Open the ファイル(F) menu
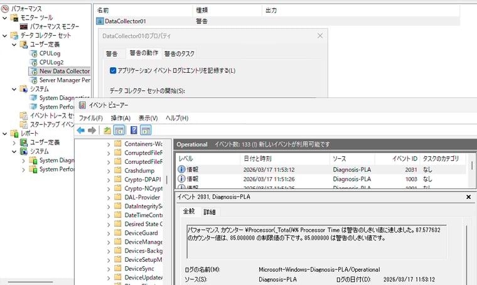The width and height of the screenshot is (477, 285). click(x=90, y=118)
